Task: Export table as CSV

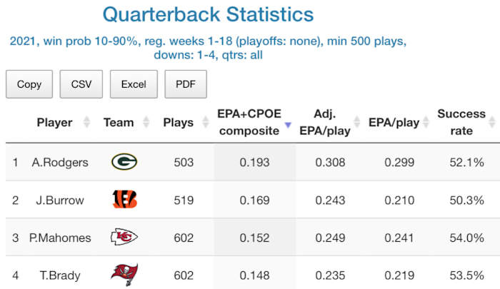Action: tap(81, 84)
